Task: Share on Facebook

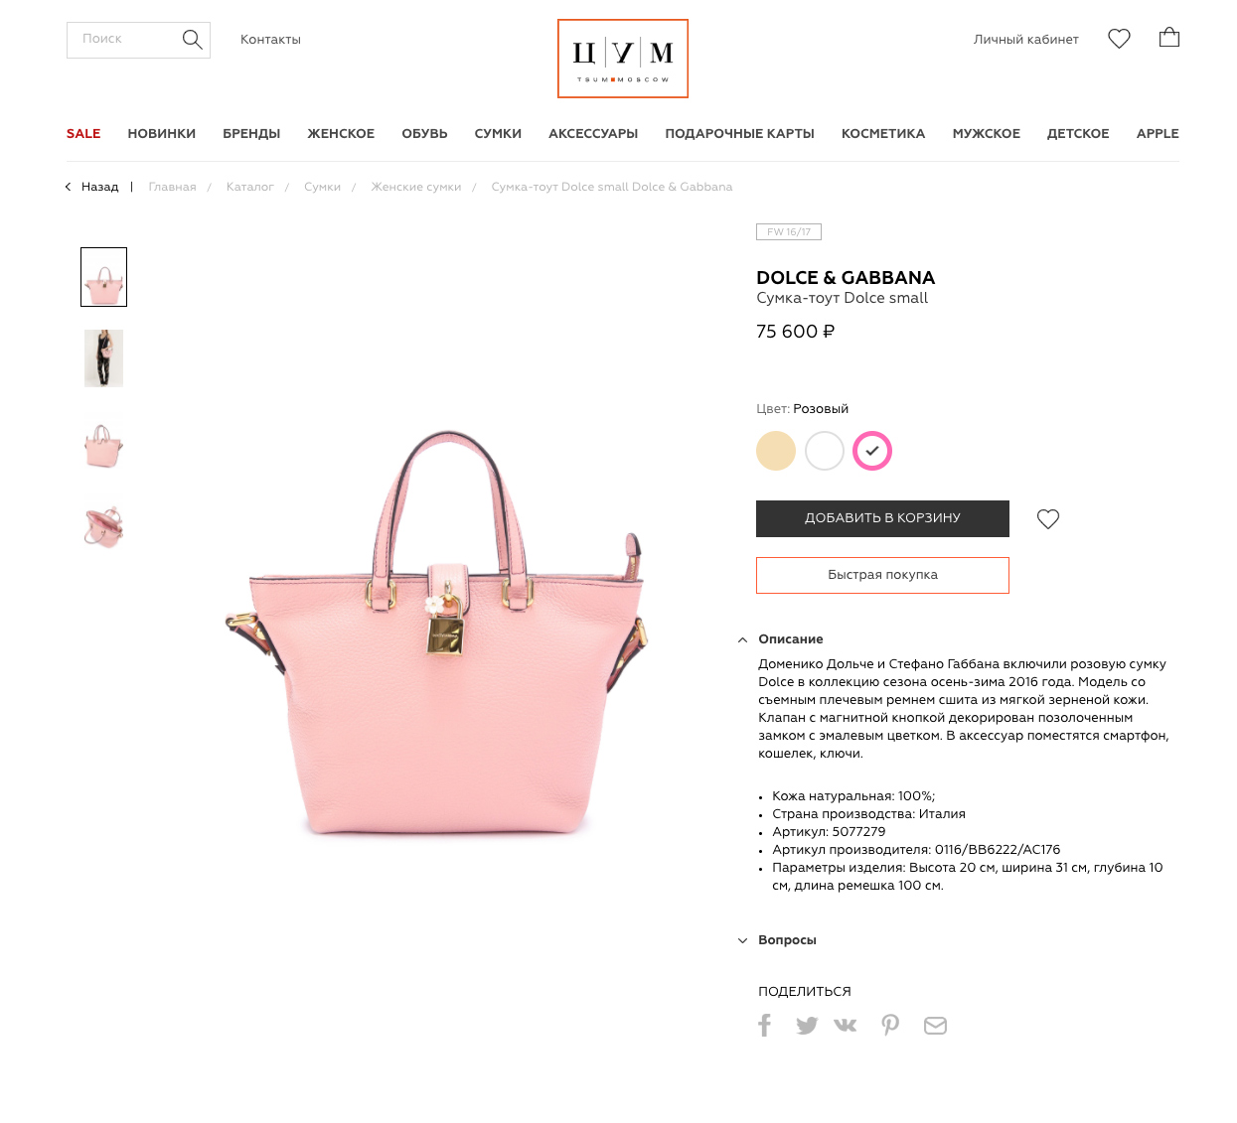Action: point(764,1025)
